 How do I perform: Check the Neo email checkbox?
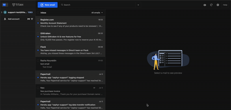pos(38,88)
